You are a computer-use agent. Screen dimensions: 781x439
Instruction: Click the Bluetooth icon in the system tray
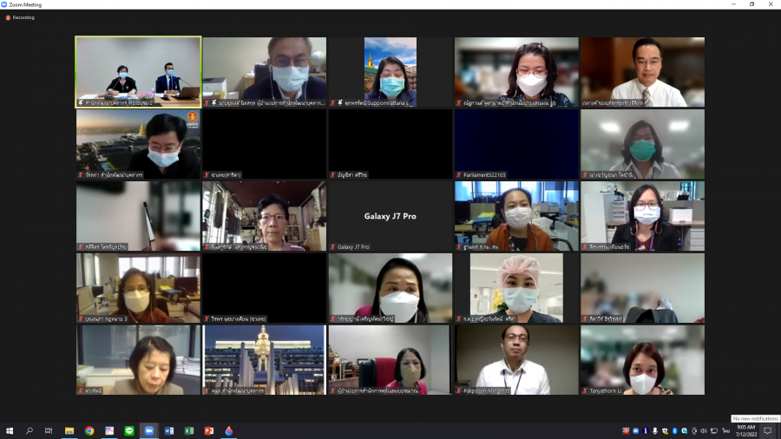(x=674, y=430)
